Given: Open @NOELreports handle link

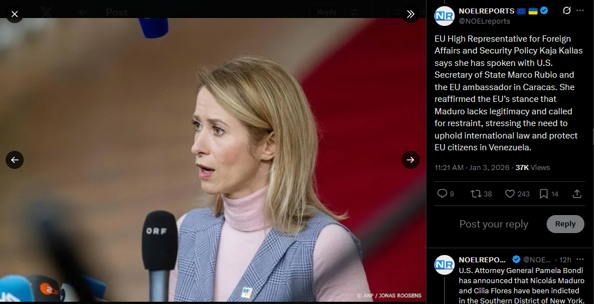Looking at the screenshot, I should coord(484,21).
